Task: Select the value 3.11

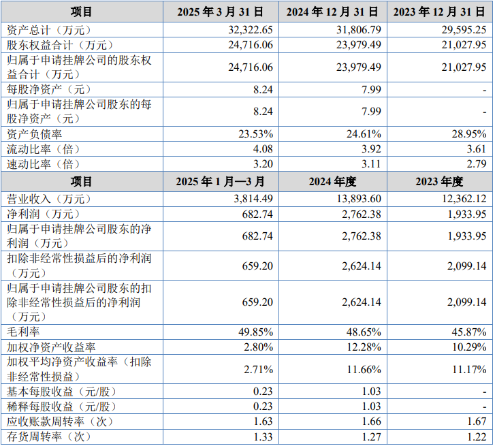Action: point(371,164)
